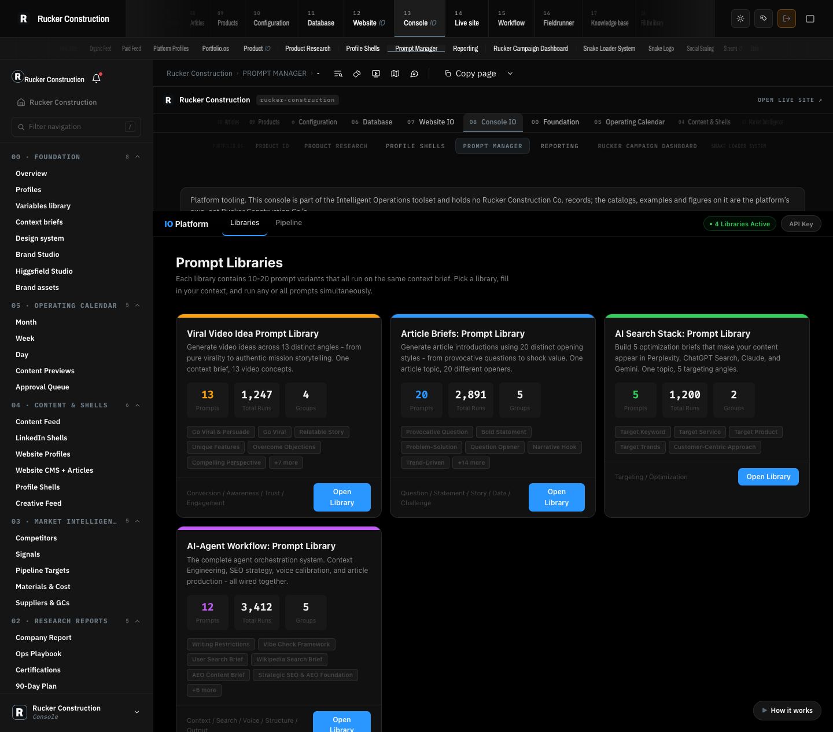Expand the account switcher chevron at the sidebar bottom
The width and height of the screenshot is (833, 732).
tap(137, 712)
